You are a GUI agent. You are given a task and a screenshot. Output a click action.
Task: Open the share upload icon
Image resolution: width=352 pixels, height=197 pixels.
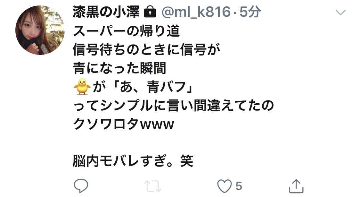296,186
